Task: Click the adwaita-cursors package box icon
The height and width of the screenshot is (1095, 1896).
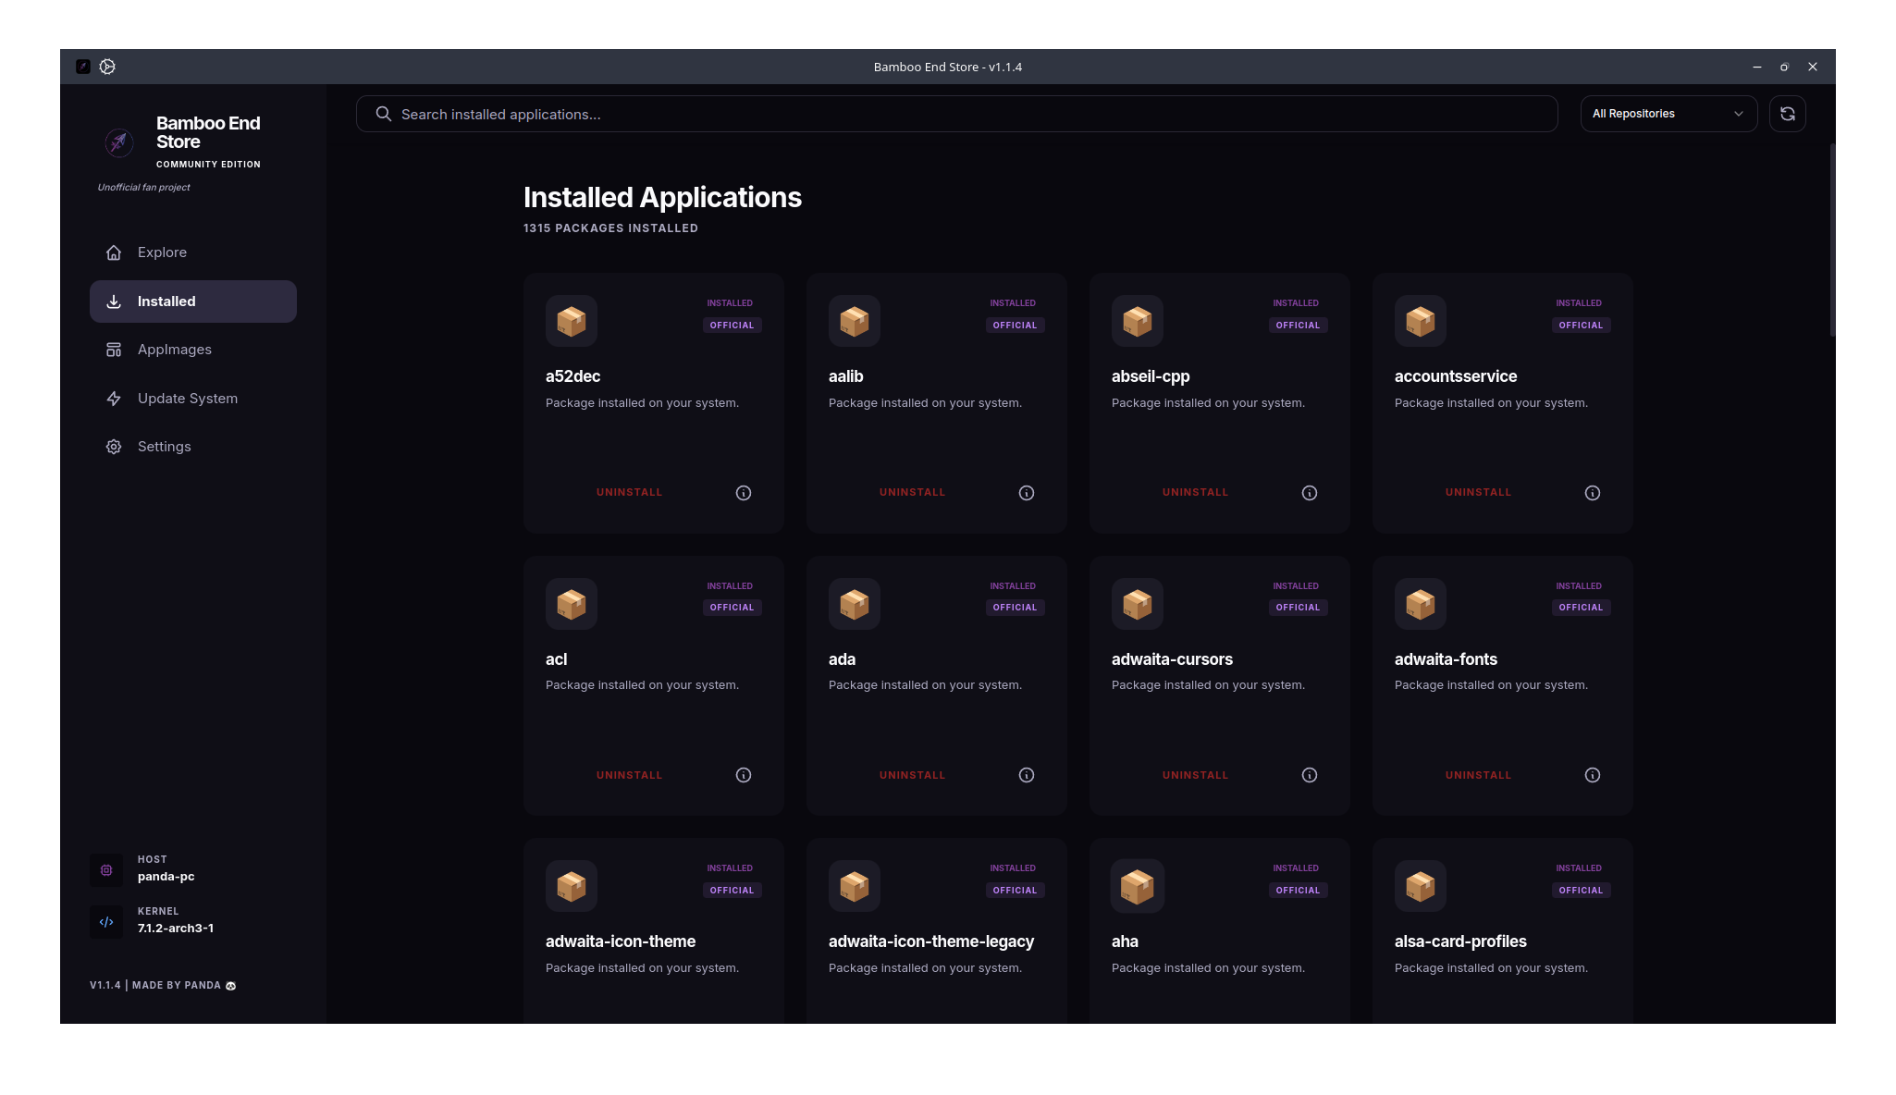Action: pos(1138,604)
